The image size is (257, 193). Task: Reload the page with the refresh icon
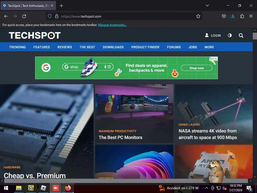click(24, 16)
